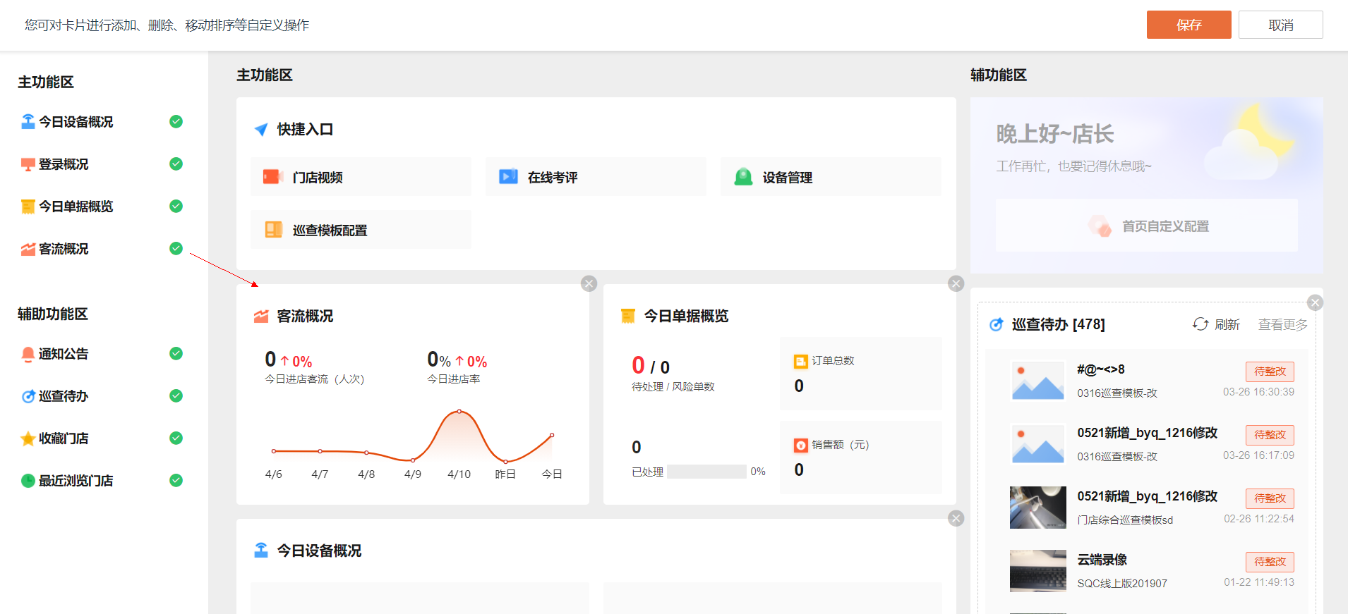Image resolution: width=1348 pixels, height=614 pixels.
Task: Toggle the 登录概况 check mark
Action: (x=176, y=164)
